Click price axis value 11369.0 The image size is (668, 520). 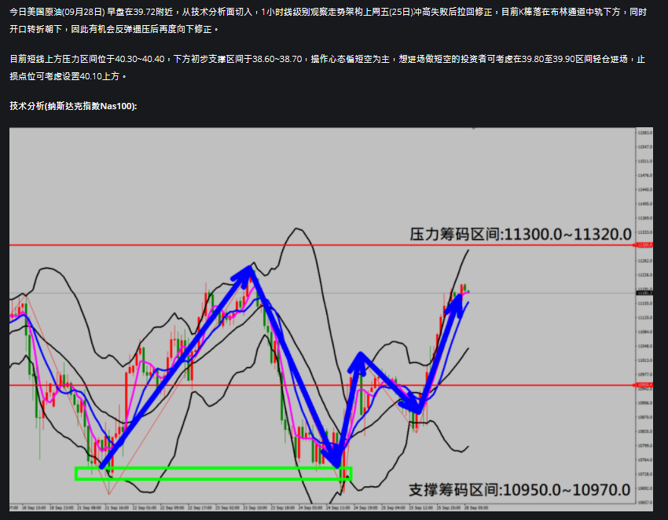click(645, 218)
